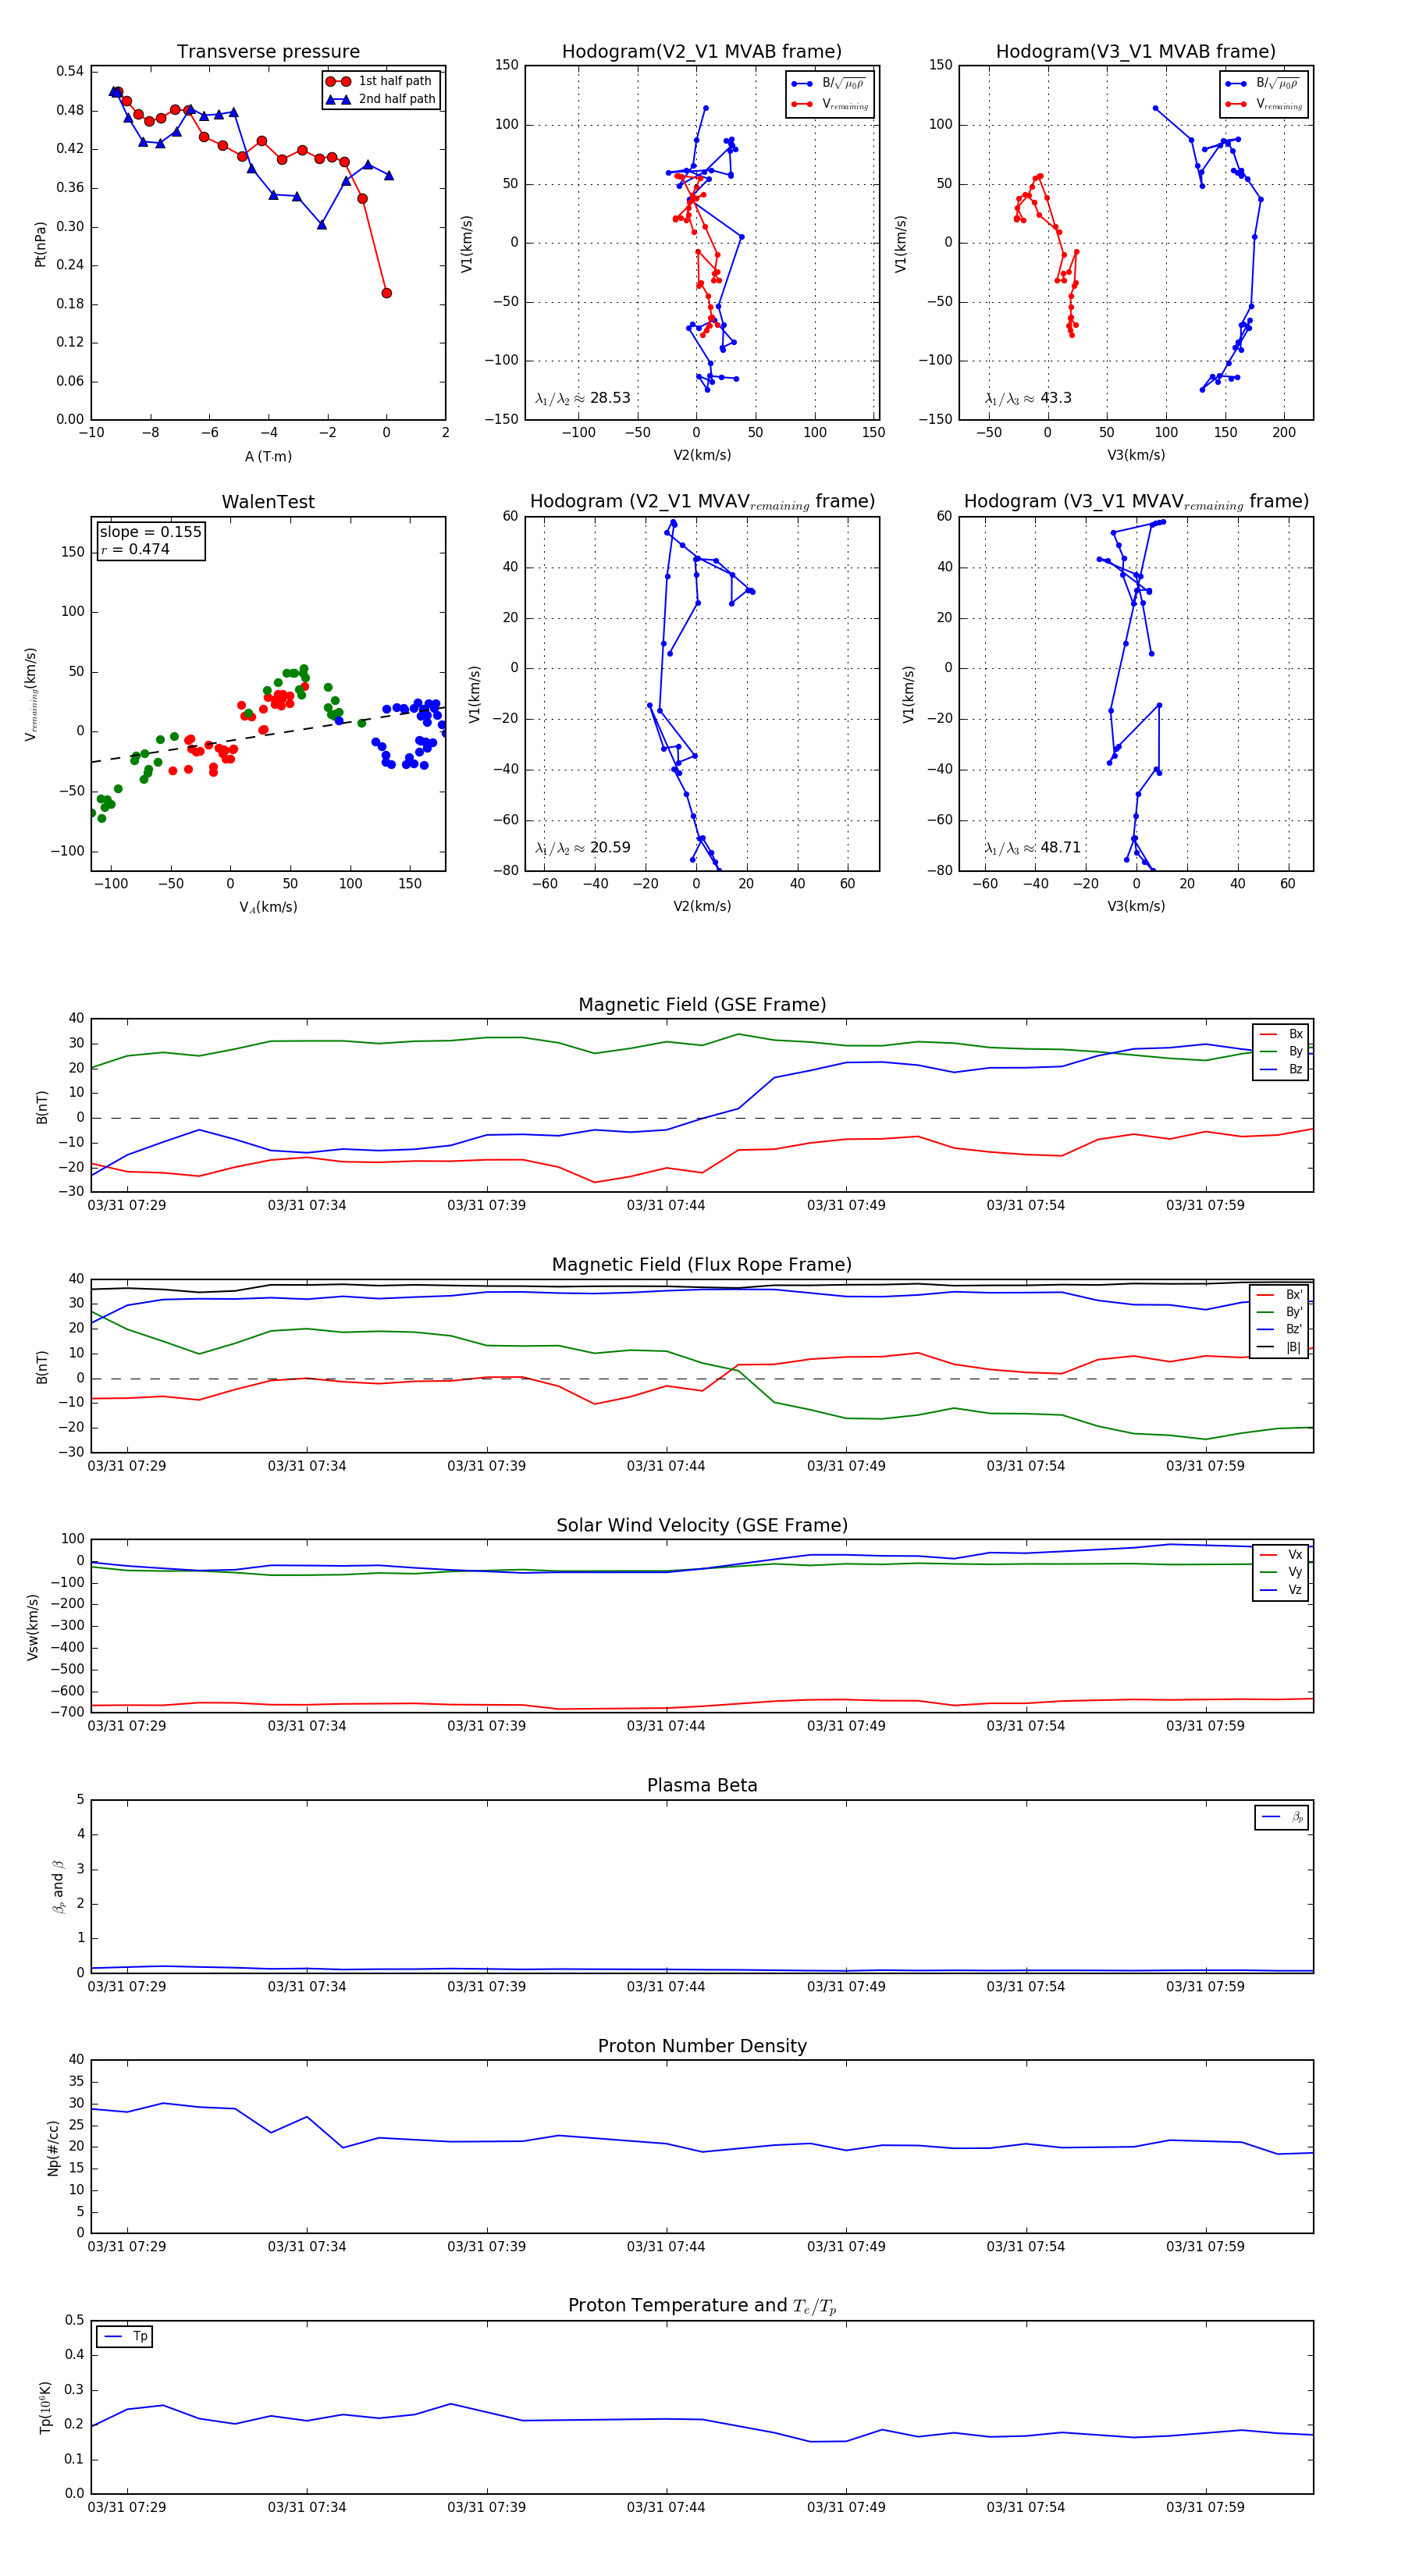Select "Bz'" in the flux rope legend
This screenshot has height=2576, width=1405.
(1281, 1329)
